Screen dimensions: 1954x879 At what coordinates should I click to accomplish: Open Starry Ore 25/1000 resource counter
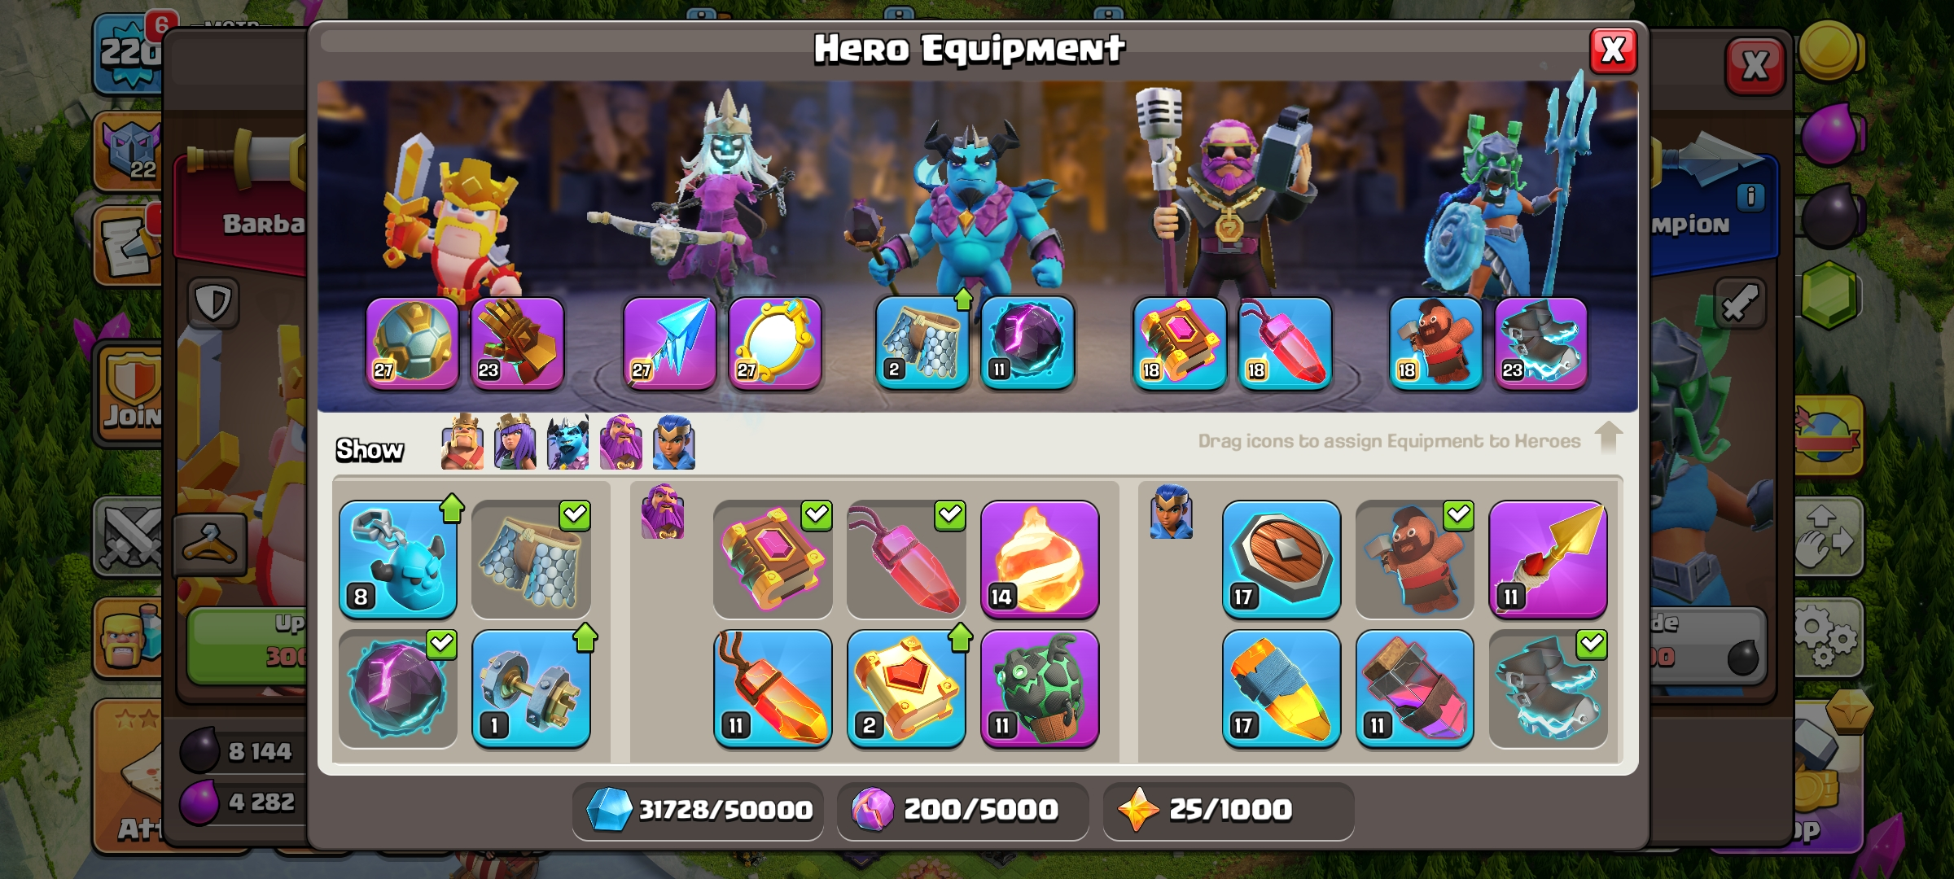pyautogui.click(x=1228, y=811)
